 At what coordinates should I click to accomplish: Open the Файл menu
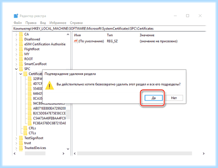[18, 23]
